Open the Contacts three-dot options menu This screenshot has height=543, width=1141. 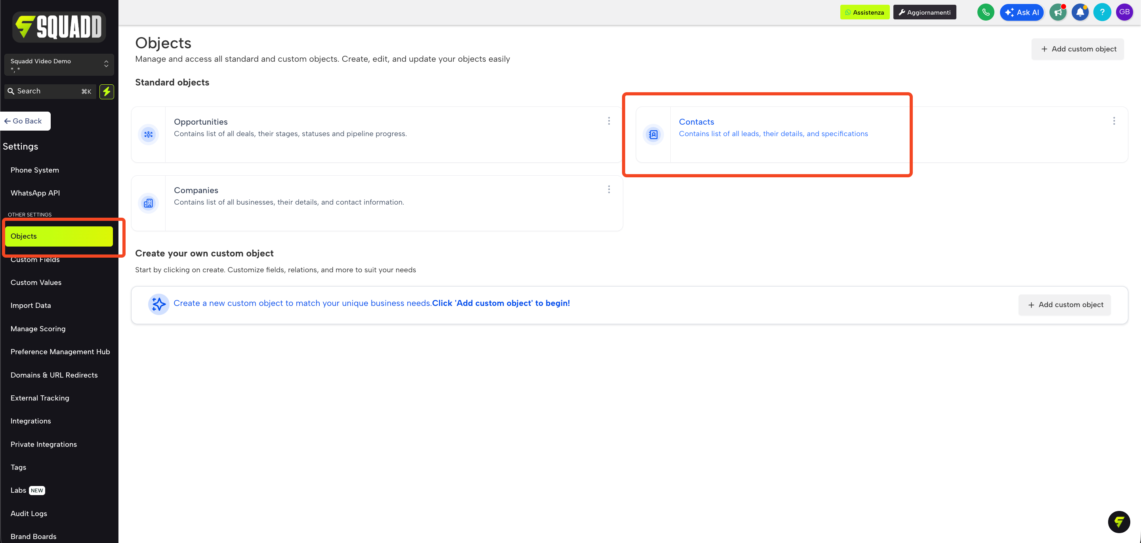1114,121
